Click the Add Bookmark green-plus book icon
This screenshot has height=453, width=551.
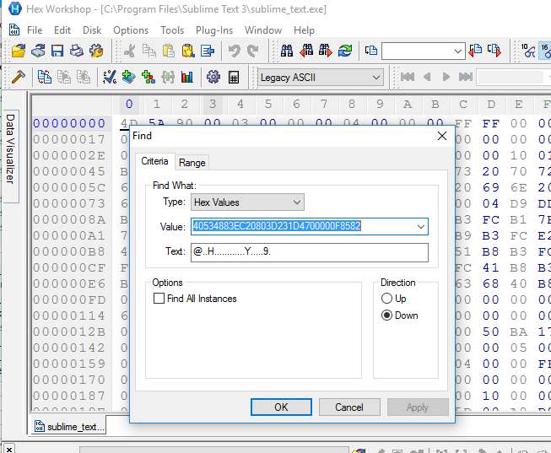[128, 77]
